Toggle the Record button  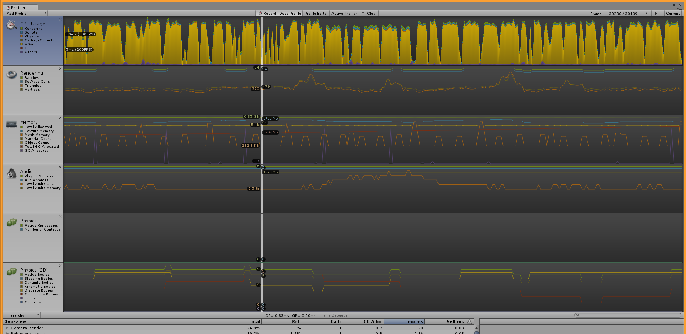pyautogui.click(x=267, y=14)
